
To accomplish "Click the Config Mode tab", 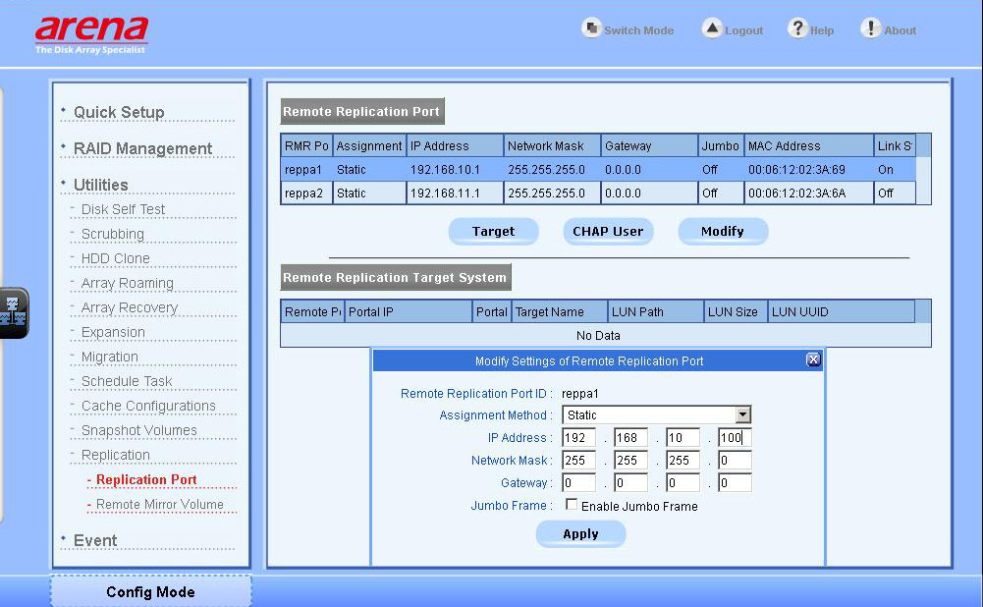I will [x=150, y=592].
